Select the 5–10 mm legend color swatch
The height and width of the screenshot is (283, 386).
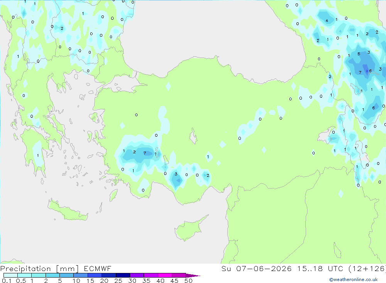[x=66, y=275]
